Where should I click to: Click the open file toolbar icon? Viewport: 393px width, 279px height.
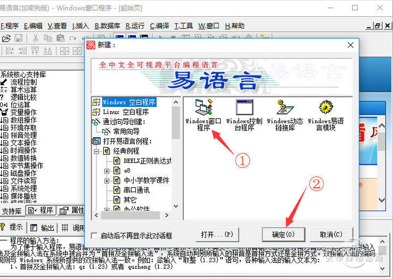pos(6,38)
